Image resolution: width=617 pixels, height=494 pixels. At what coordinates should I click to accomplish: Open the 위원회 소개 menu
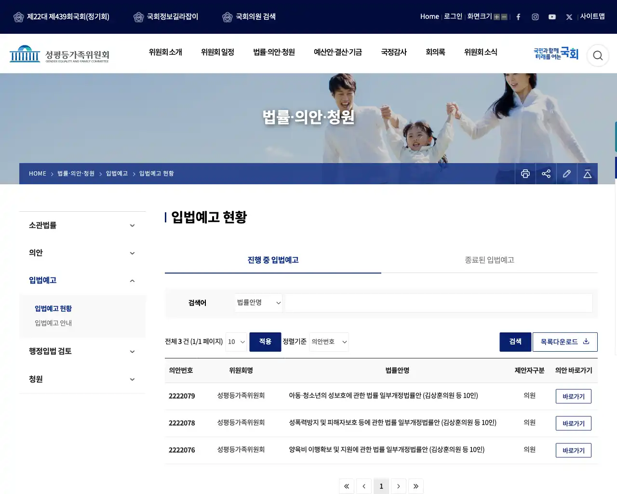coord(165,52)
